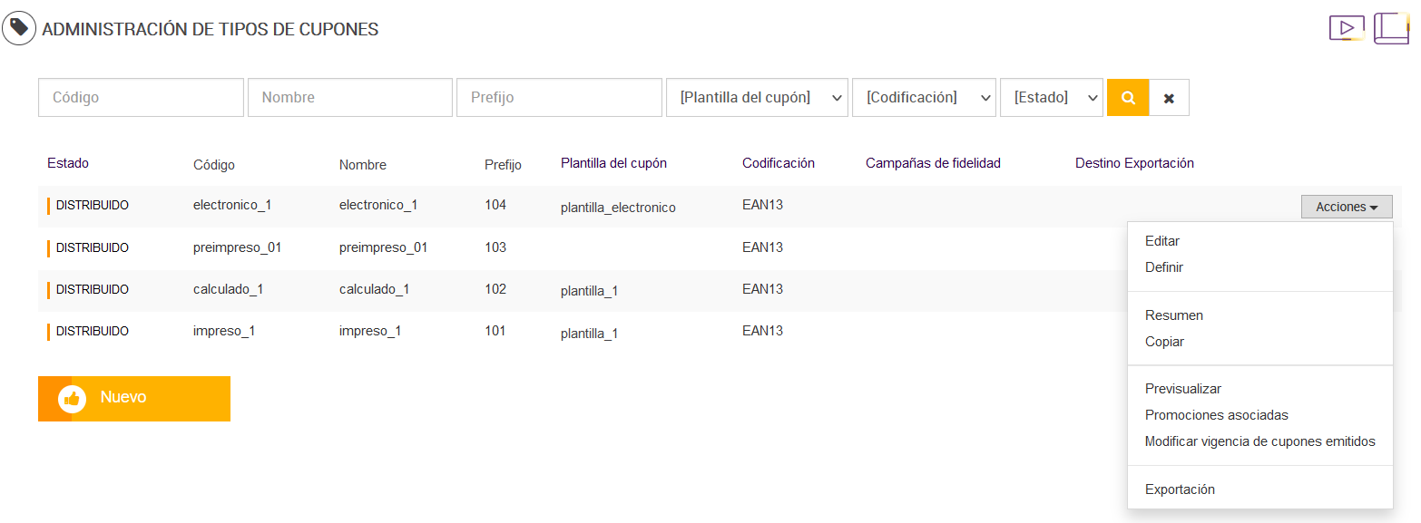The image size is (1421, 523).
Task: Click the orange search magnifier button
Action: 1128,98
